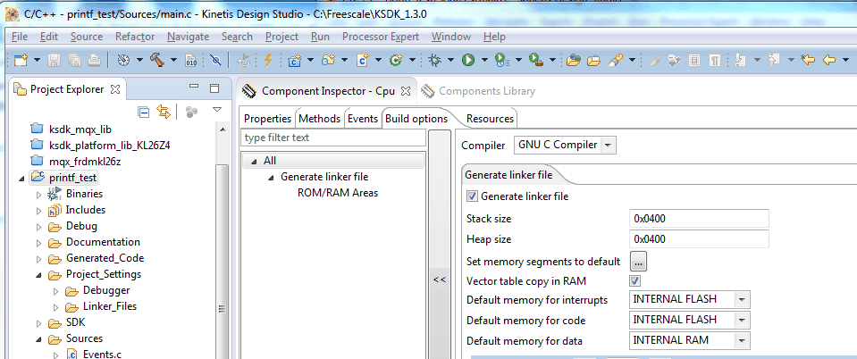Viewport: 857px width, 359px height.
Task: Switch to the Methods tab
Action: tap(320, 119)
